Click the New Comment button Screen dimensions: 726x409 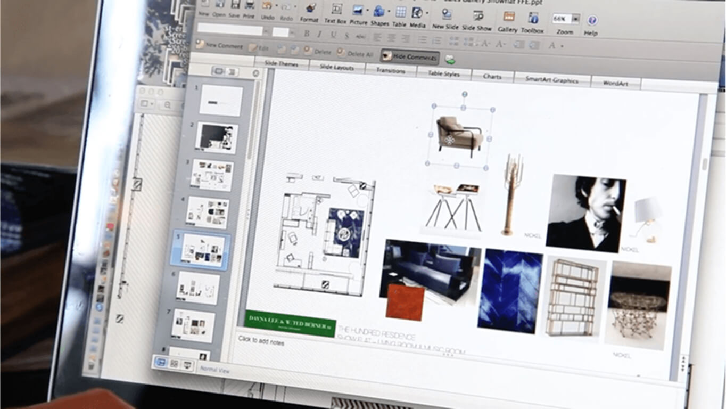219,45
